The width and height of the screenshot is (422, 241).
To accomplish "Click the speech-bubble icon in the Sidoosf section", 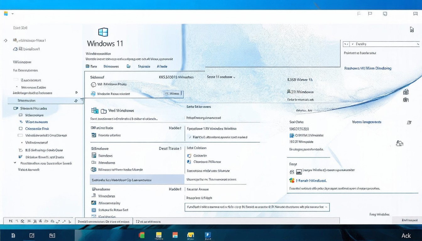I will click(93, 84).
